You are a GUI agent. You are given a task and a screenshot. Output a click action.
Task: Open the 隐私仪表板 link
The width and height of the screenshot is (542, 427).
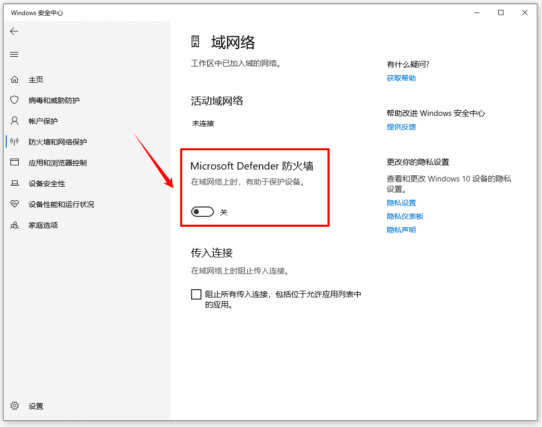[x=405, y=216]
